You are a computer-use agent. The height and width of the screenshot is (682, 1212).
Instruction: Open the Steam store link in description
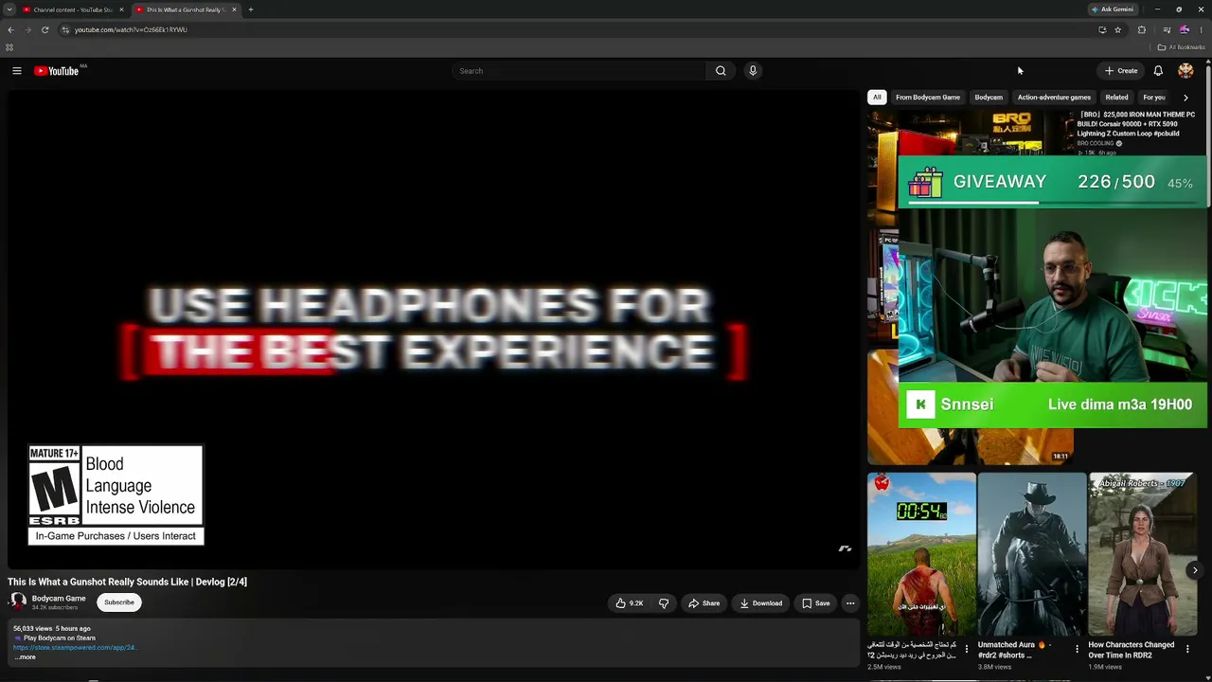pos(75,648)
